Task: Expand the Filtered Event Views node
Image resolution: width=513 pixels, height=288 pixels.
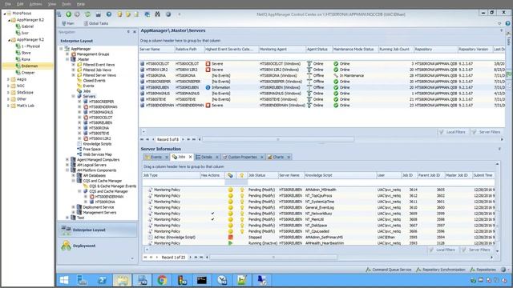Action: tap(73, 65)
